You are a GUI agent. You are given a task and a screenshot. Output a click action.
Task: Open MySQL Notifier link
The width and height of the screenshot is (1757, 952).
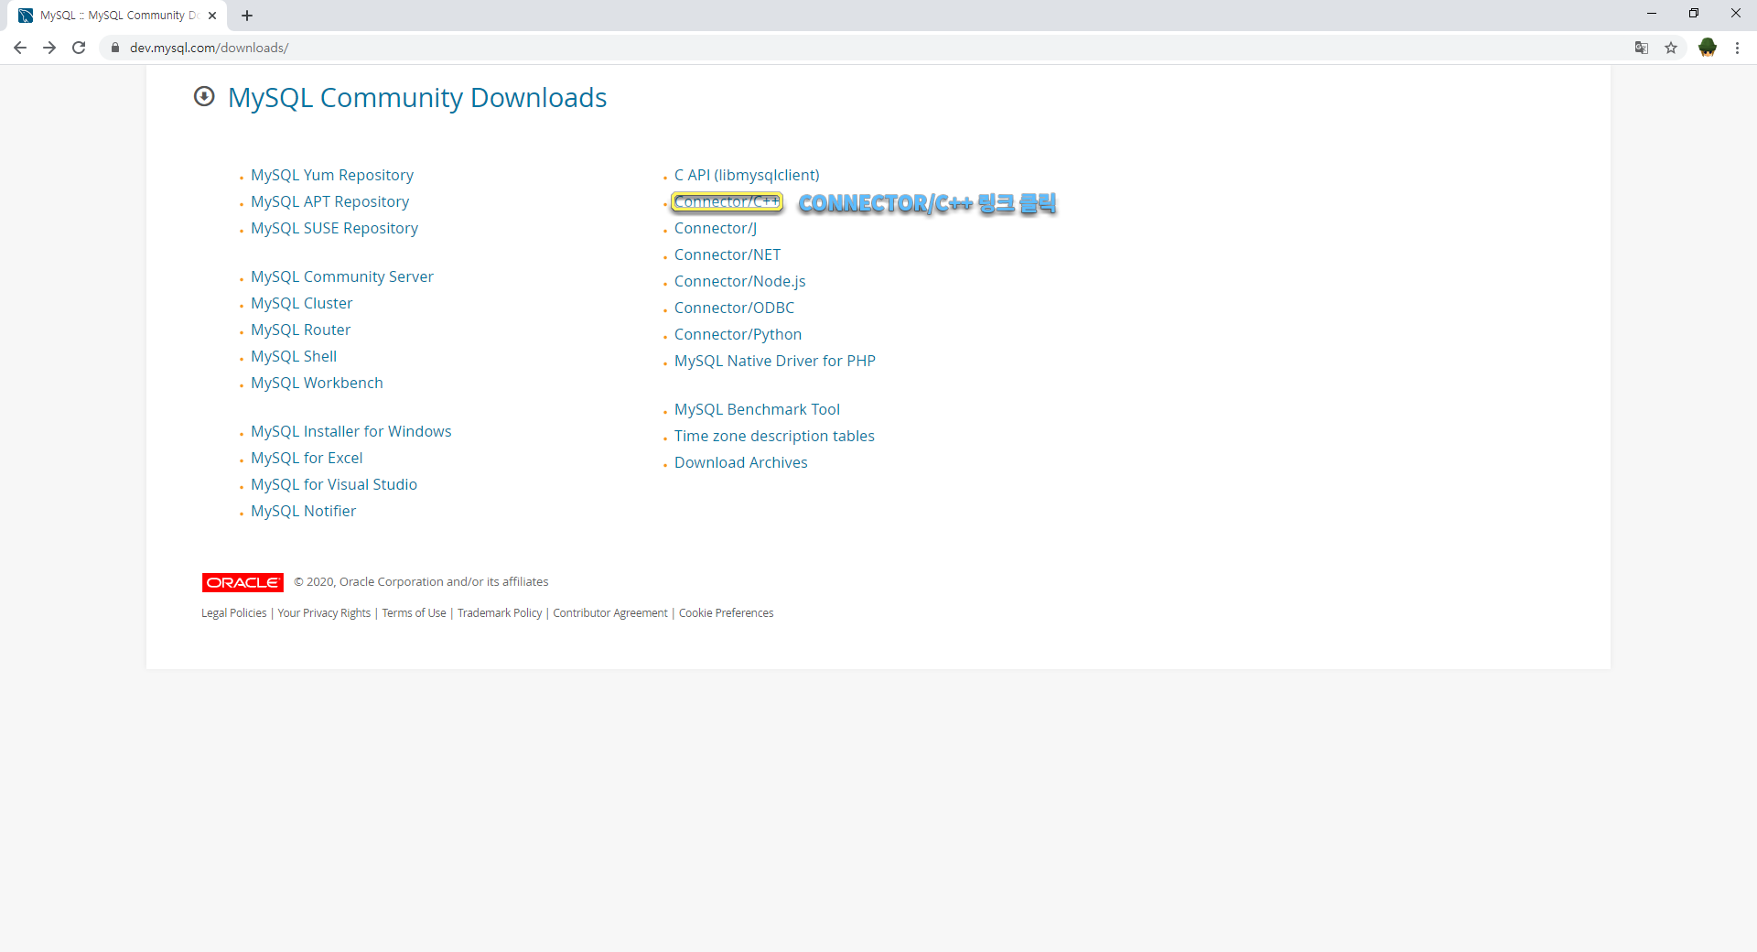[303, 511]
